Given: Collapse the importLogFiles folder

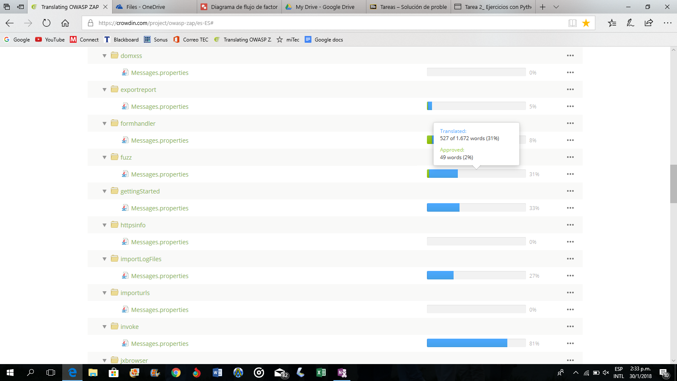Looking at the screenshot, I should tap(105, 259).
